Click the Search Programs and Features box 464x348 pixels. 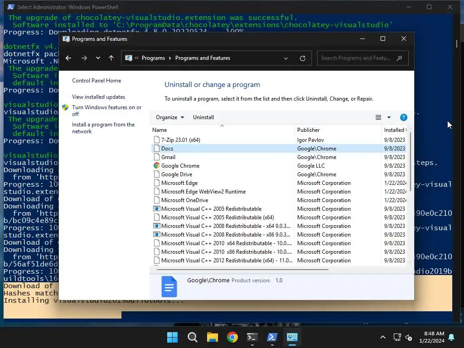(362, 58)
